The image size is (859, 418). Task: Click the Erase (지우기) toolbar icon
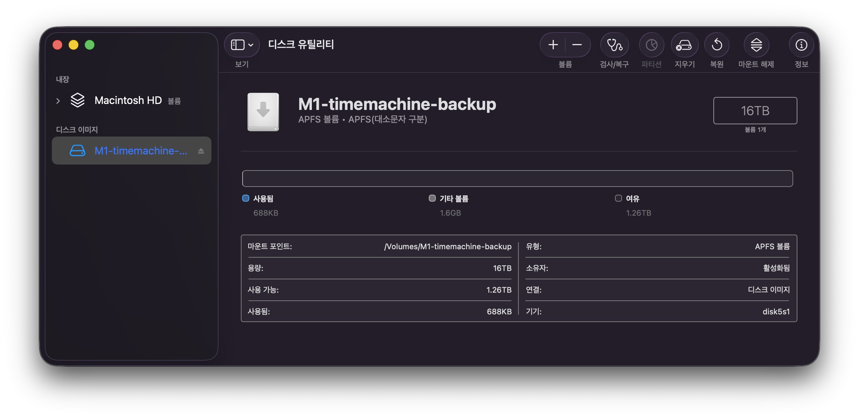pos(684,45)
